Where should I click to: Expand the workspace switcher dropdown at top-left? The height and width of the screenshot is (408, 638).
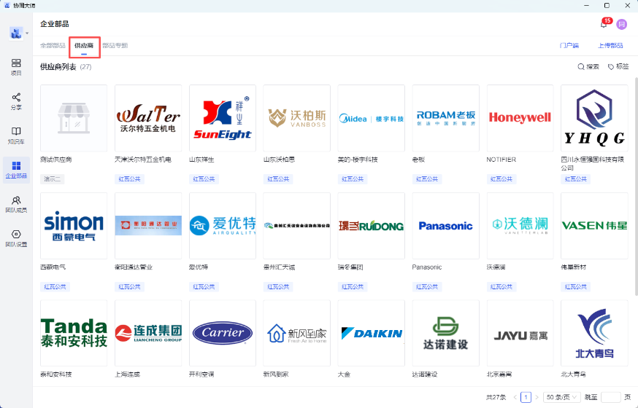click(27, 34)
